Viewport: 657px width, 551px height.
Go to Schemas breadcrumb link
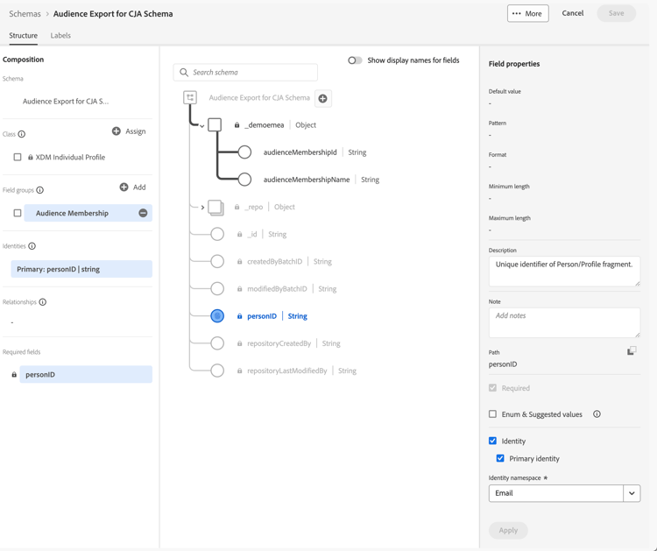pyautogui.click(x=25, y=14)
